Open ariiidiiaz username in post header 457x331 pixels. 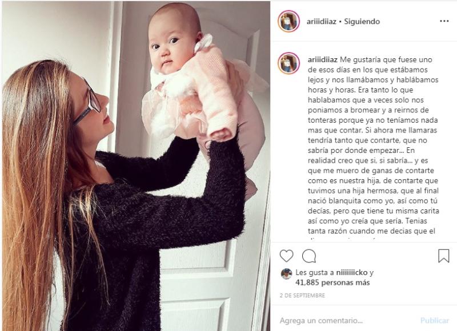click(x=322, y=22)
